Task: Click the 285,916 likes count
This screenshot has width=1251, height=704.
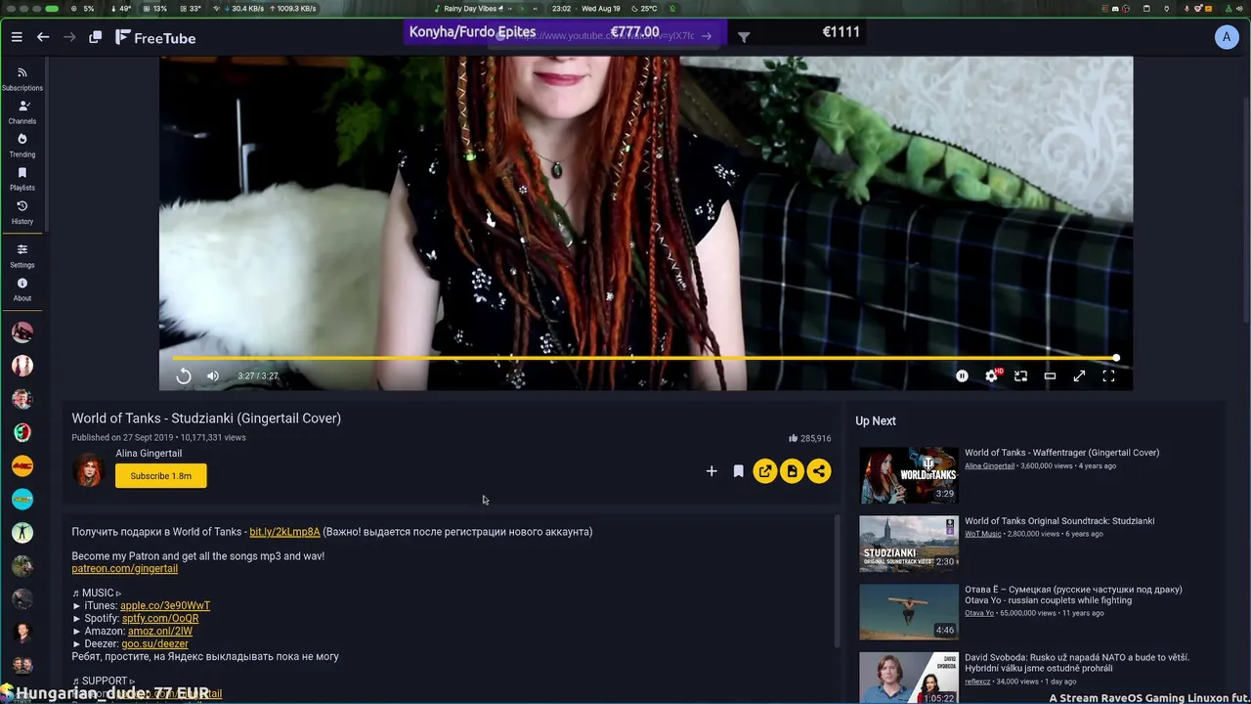Action: point(810,439)
